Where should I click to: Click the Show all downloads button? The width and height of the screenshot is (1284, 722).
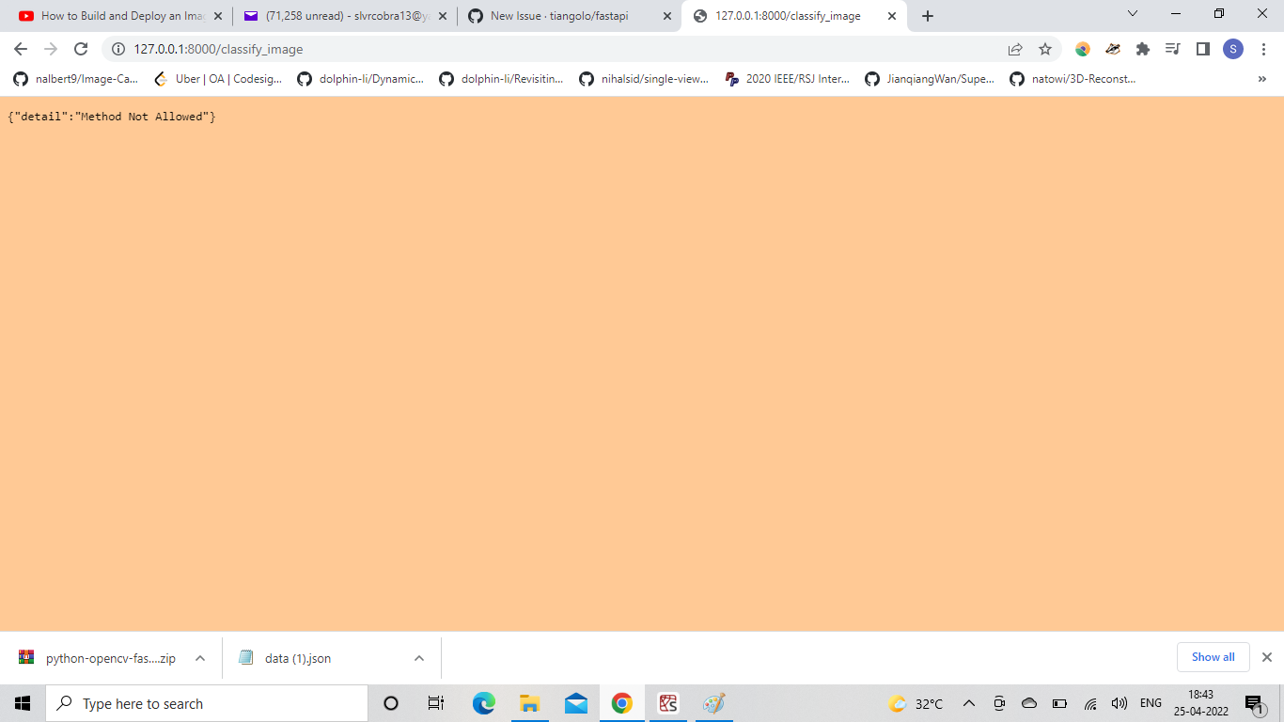pos(1213,656)
